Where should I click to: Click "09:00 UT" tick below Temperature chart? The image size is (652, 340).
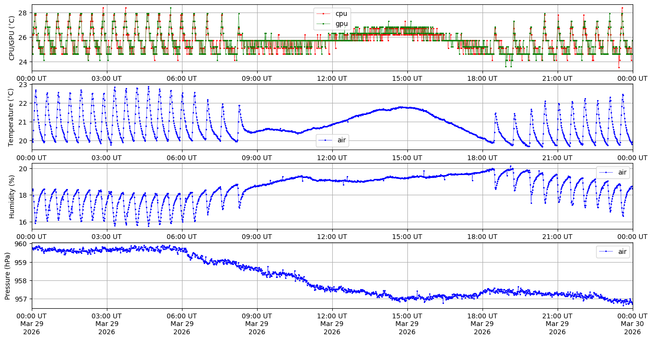coord(257,157)
